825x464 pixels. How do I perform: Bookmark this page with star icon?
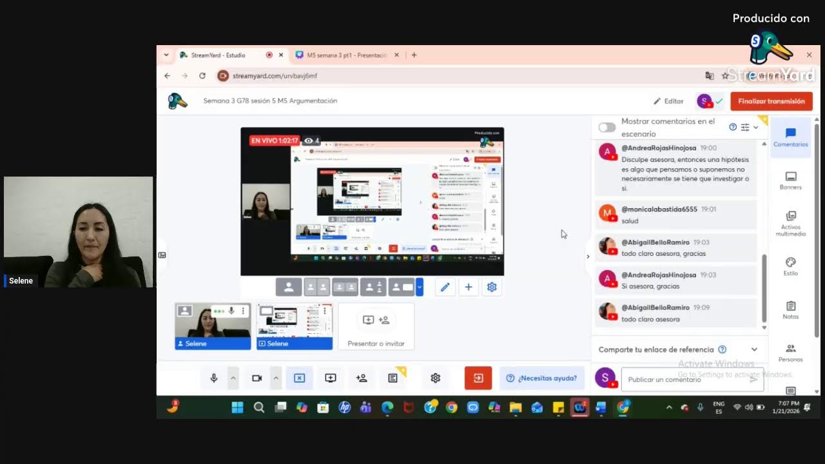click(725, 75)
